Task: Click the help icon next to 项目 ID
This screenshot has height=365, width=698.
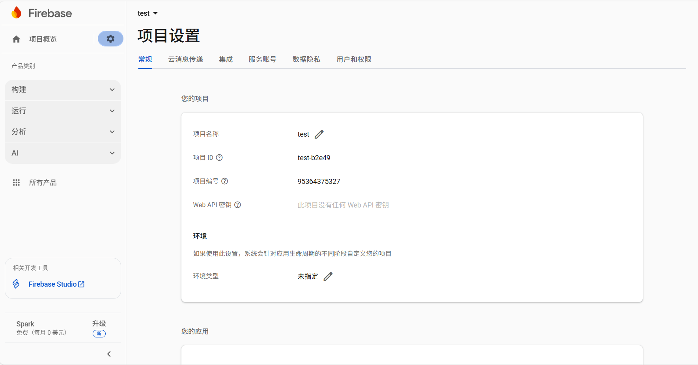Action: [219, 157]
